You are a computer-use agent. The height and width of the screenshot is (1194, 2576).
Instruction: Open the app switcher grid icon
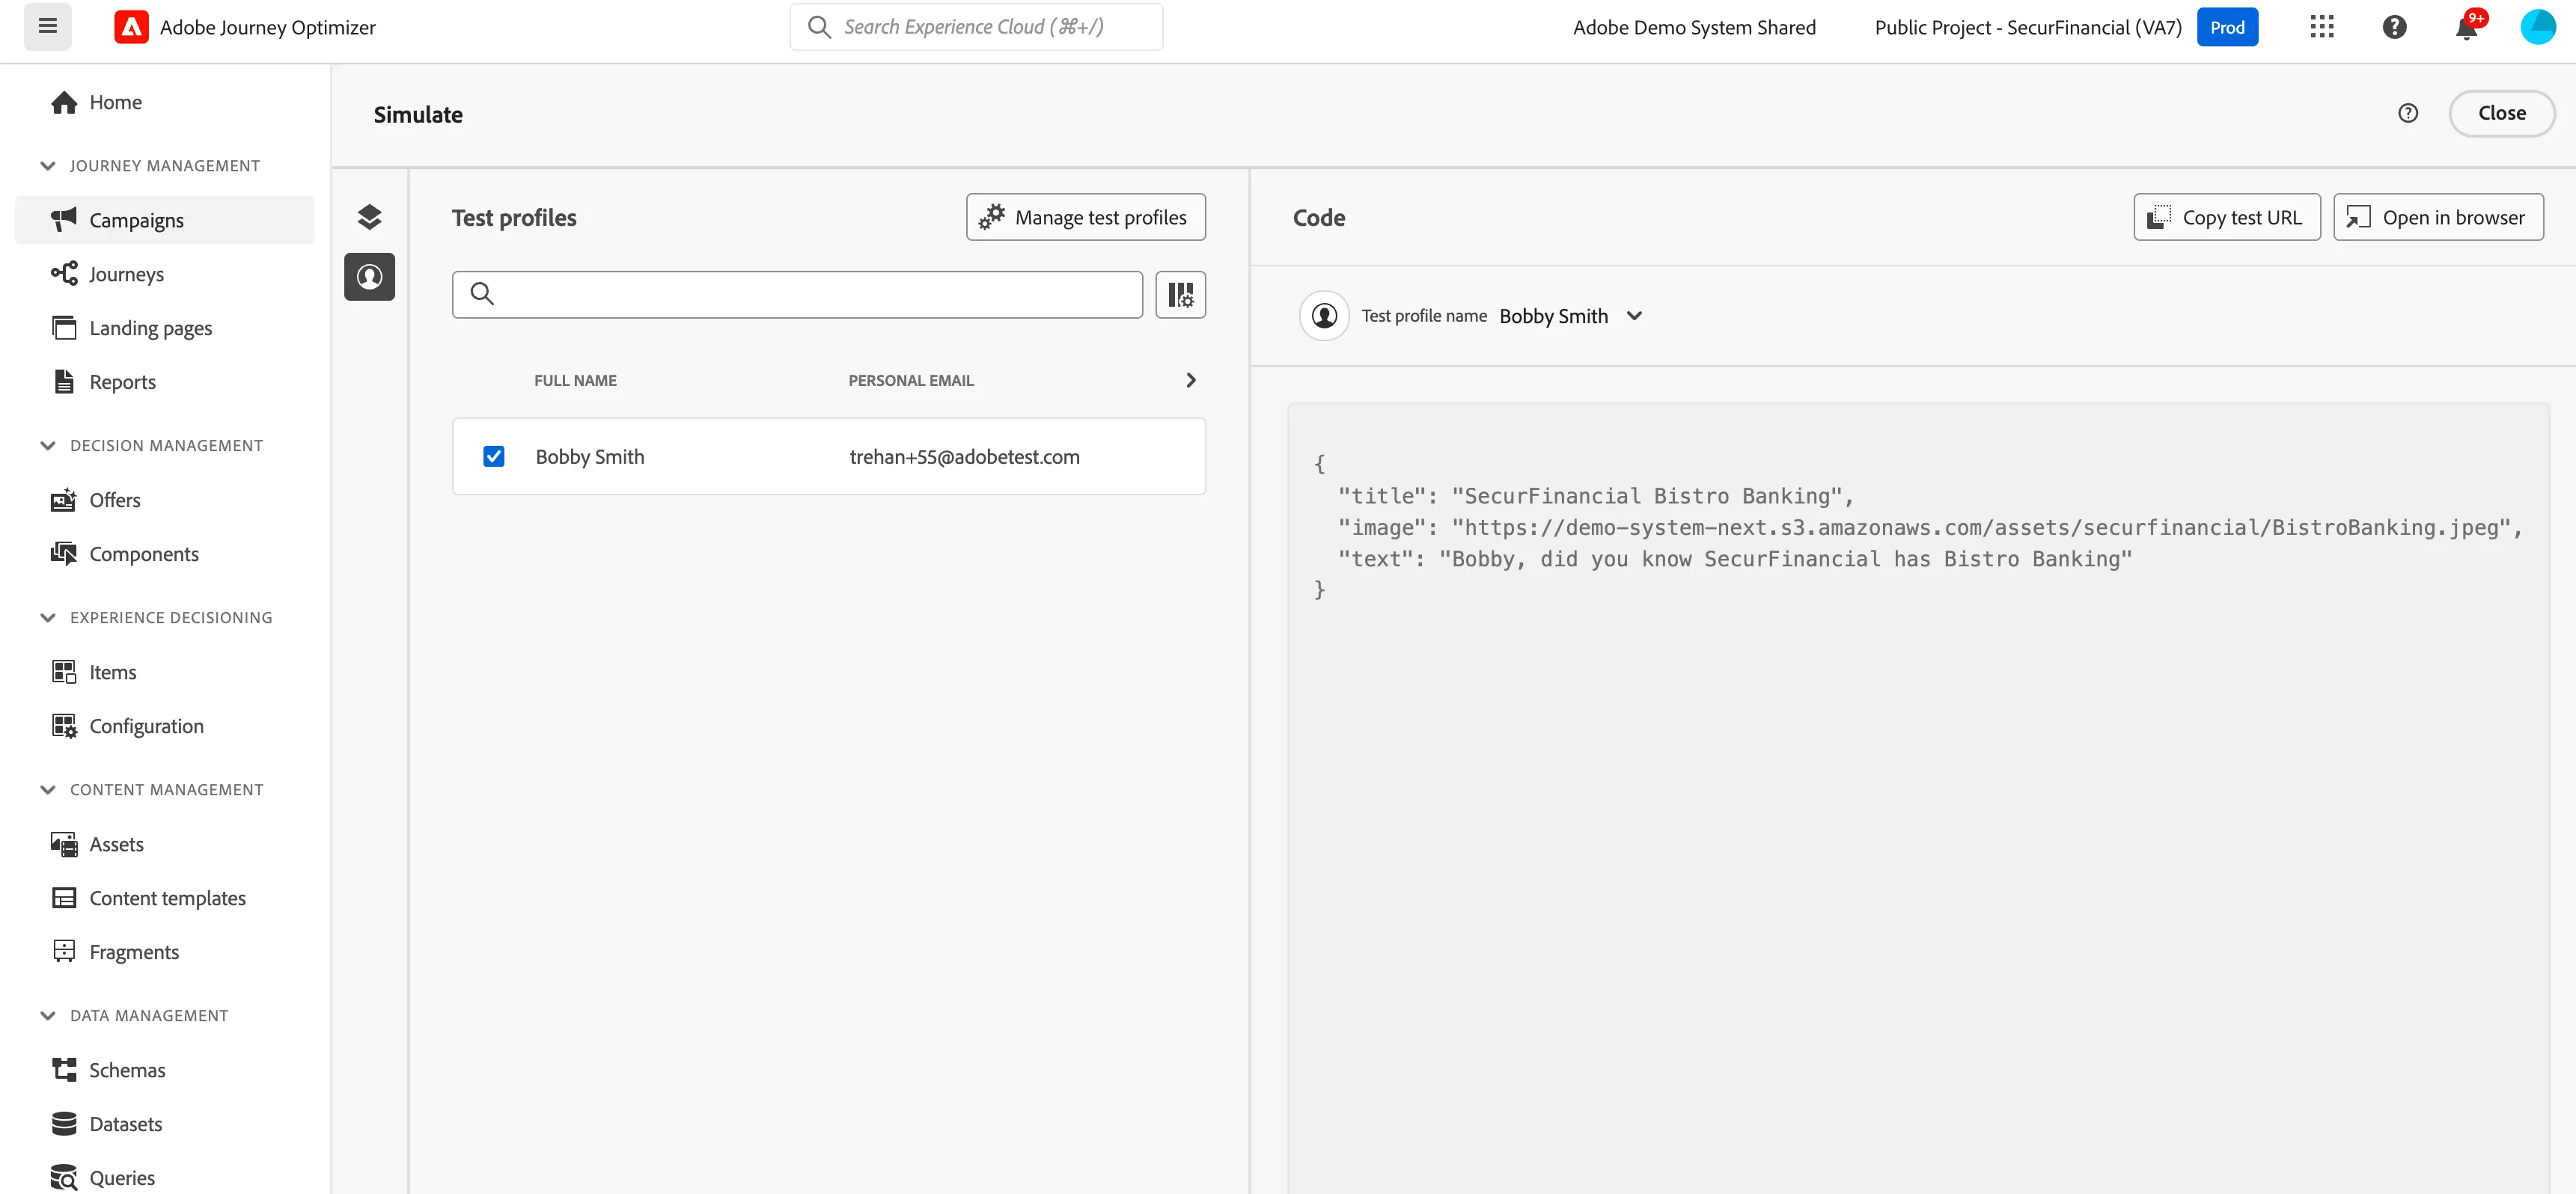point(2322,27)
